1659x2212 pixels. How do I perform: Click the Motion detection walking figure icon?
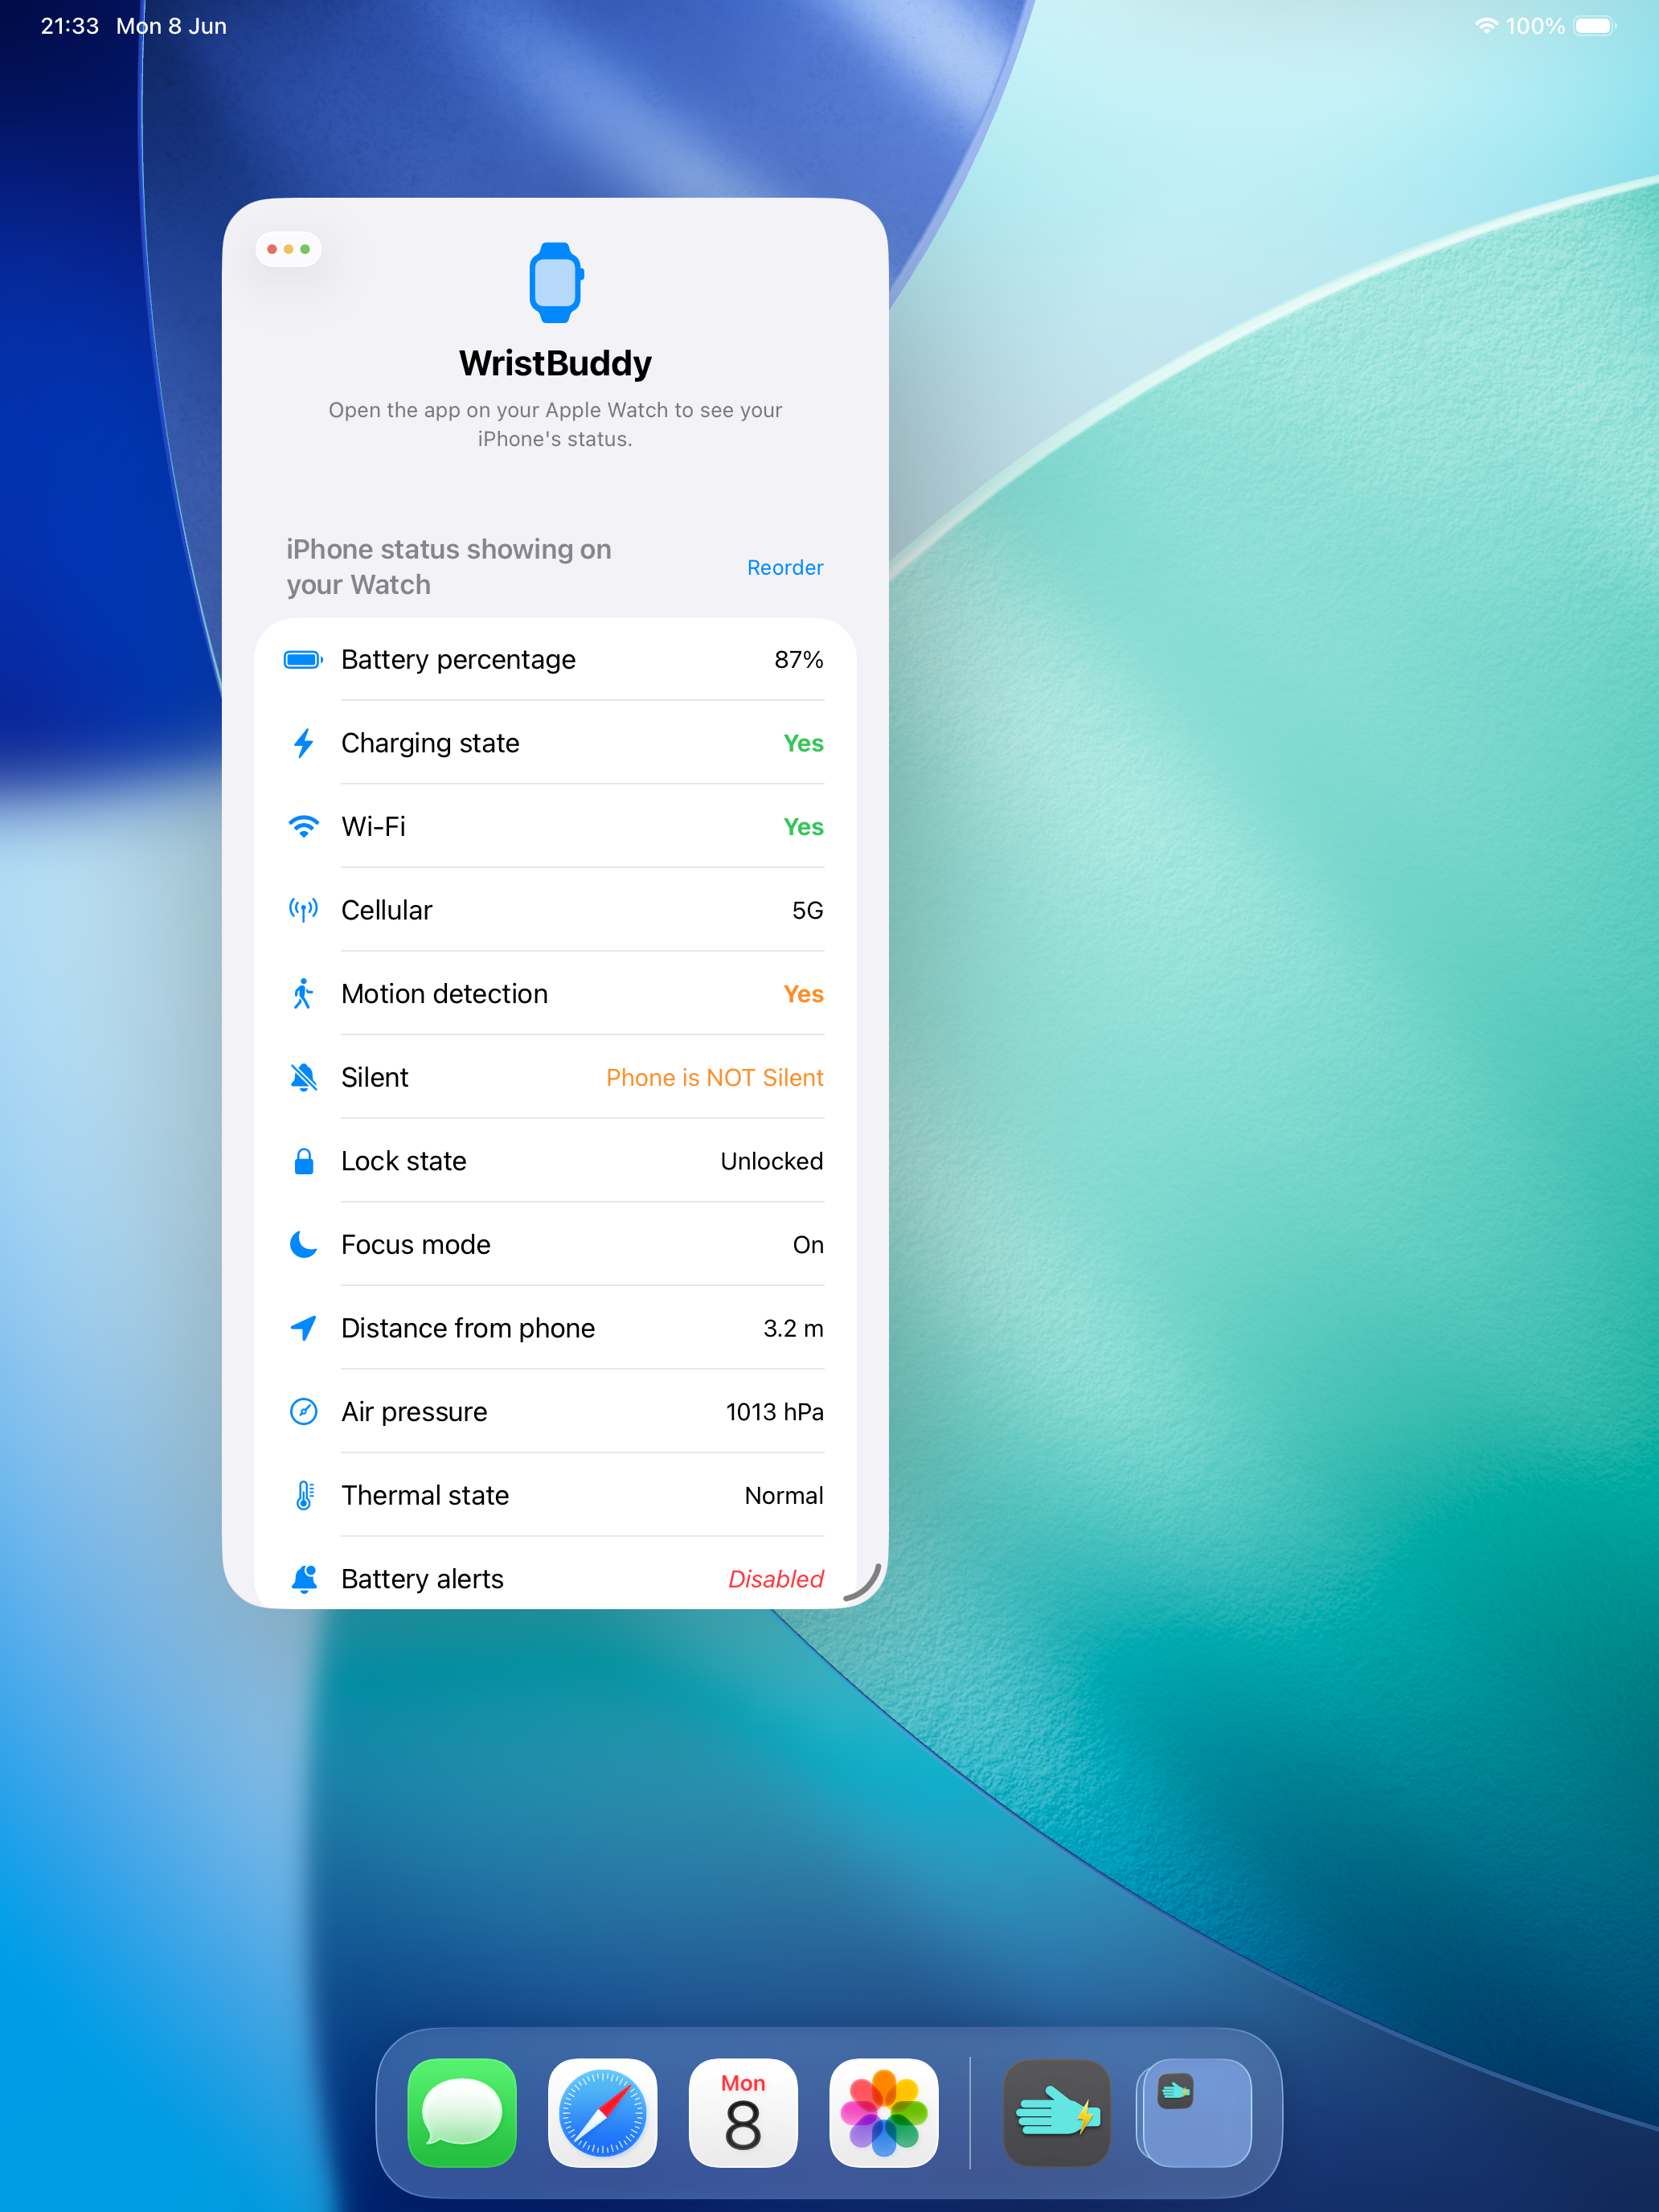[x=303, y=994]
